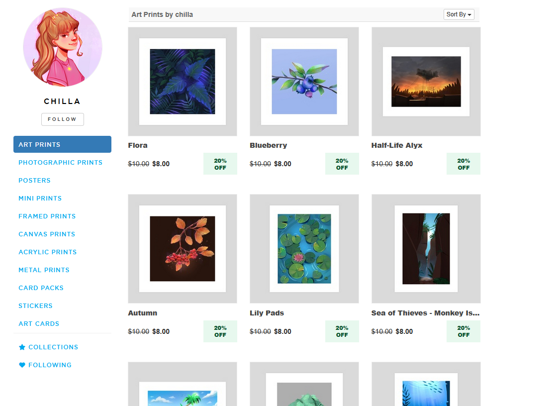Select the Art Prints category
The width and height of the screenshot is (558, 406).
point(62,144)
